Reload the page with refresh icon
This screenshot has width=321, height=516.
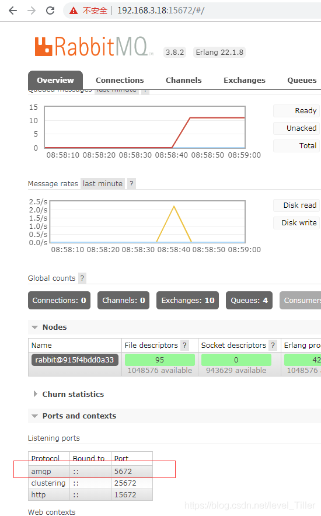click(x=50, y=11)
